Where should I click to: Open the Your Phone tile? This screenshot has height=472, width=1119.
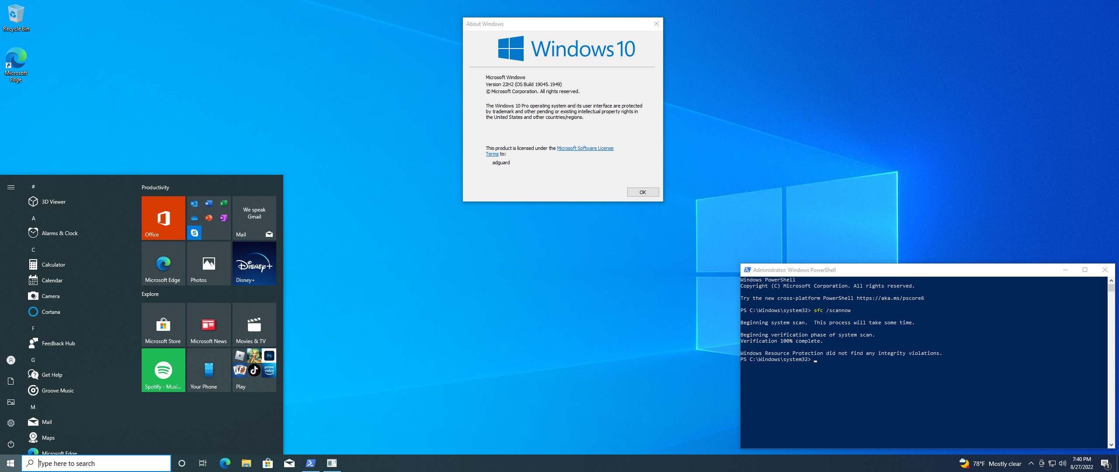click(x=209, y=370)
